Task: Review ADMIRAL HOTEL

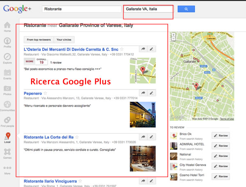Action: (x=221, y=146)
